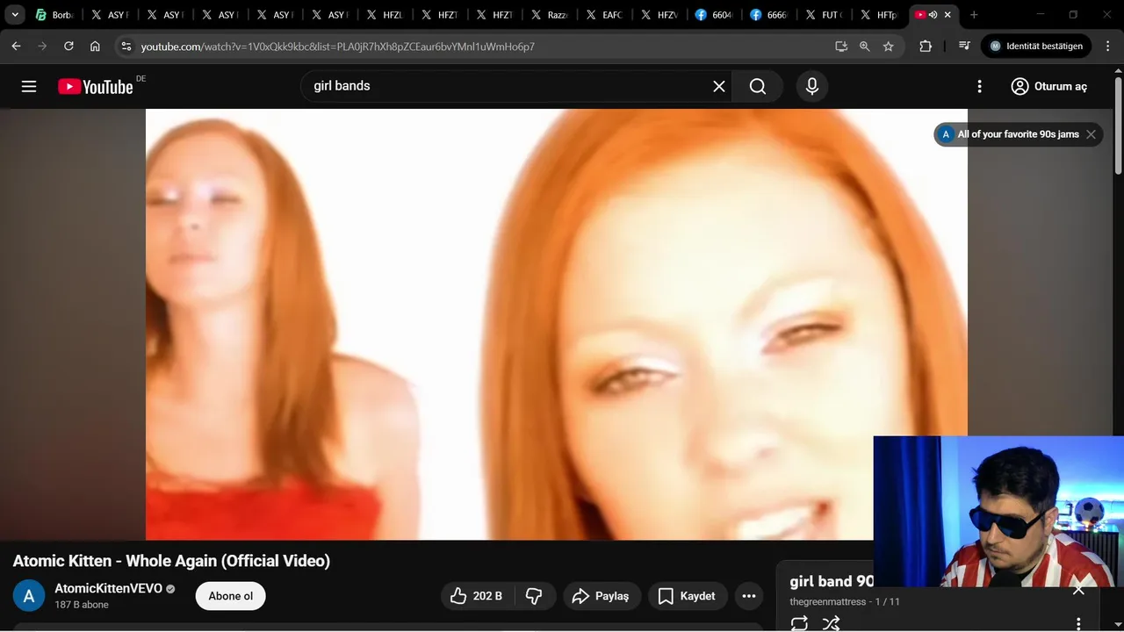Dislike the video with thumbs-down
The image size is (1124, 632).
(534, 596)
